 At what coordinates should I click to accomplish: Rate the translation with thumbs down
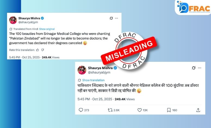[x=43, y=50]
